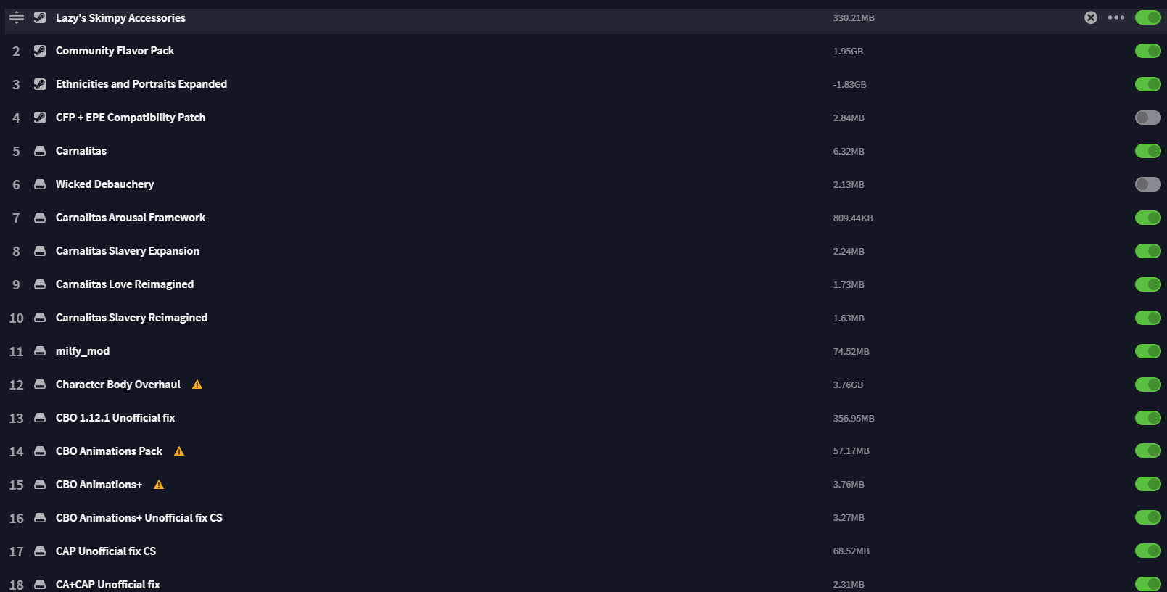The height and width of the screenshot is (592, 1167).
Task: Remove Lazy's Skimpy Accessories with the X button
Action: coord(1091,17)
